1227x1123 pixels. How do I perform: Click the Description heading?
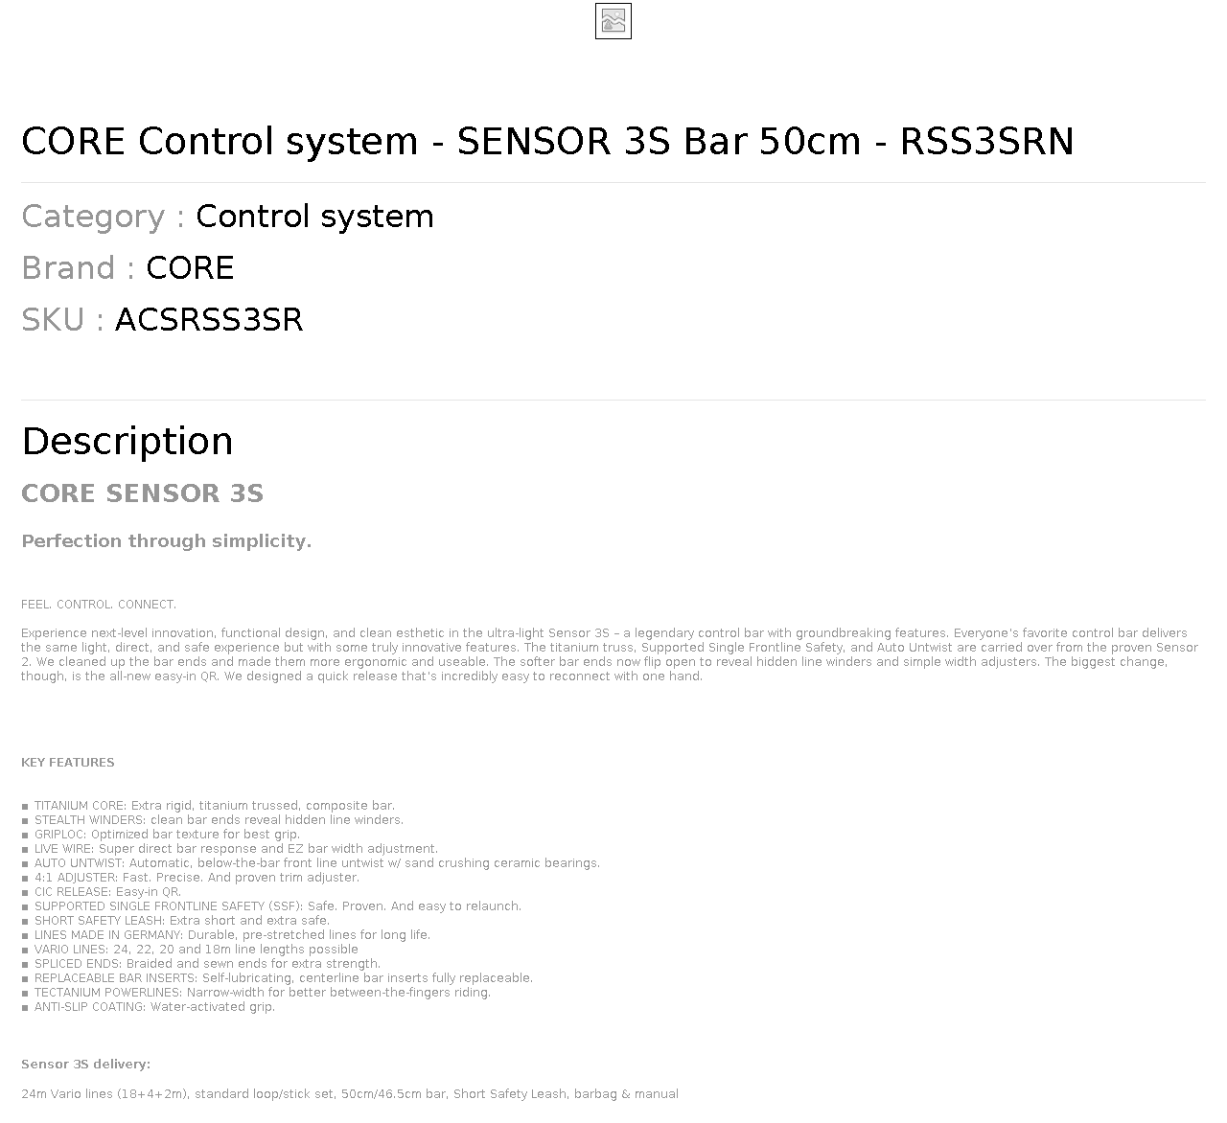pyautogui.click(x=127, y=441)
